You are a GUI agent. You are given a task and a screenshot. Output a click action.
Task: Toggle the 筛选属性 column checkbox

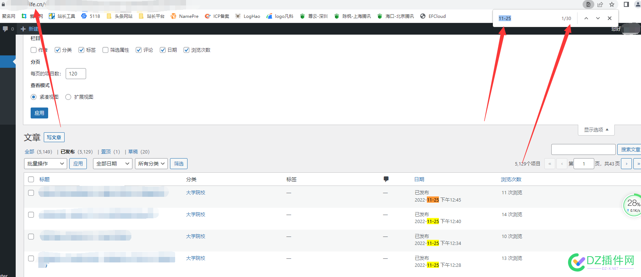click(105, 50)
